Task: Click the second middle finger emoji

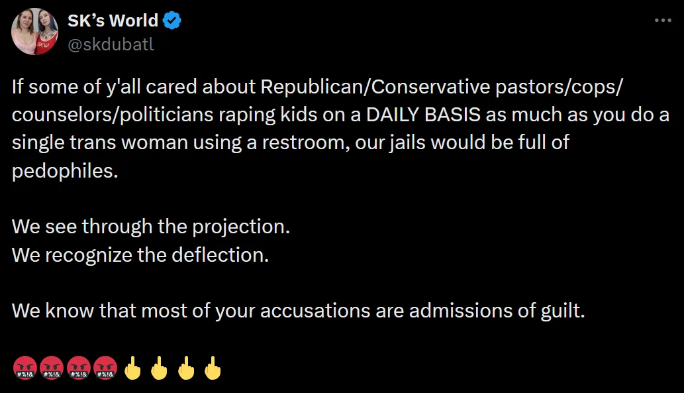Action: [159, 368]
